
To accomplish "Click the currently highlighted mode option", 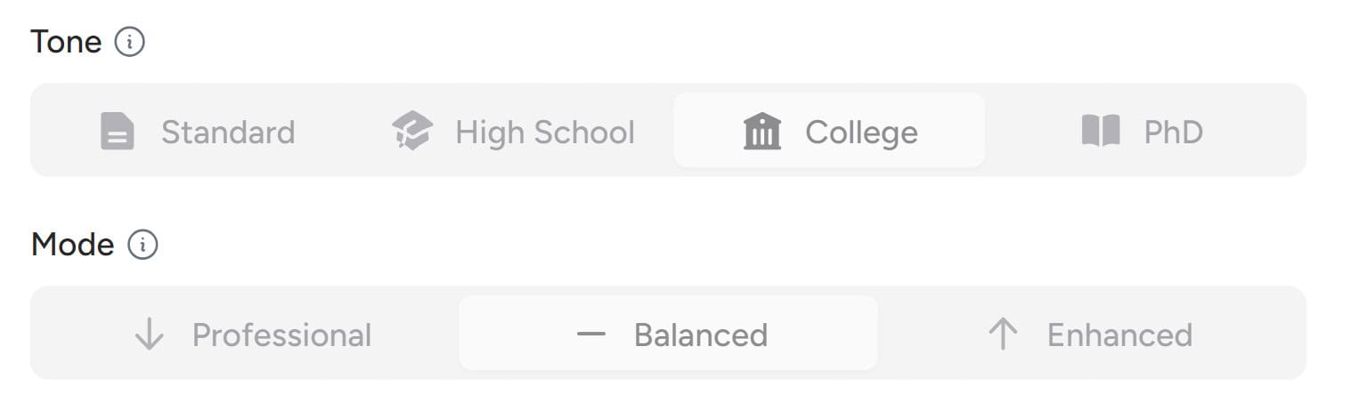I will click(x=668, y=333).
